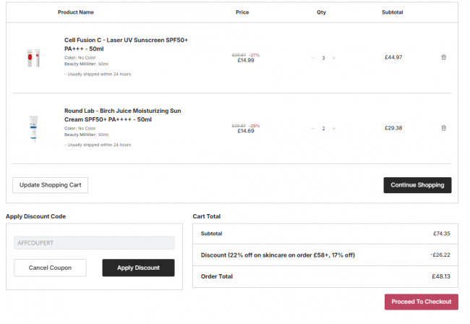Reduce Round Lab sun cream quantity
The height and width of the screenshot is (324, 470).
[x=313, y=129]
